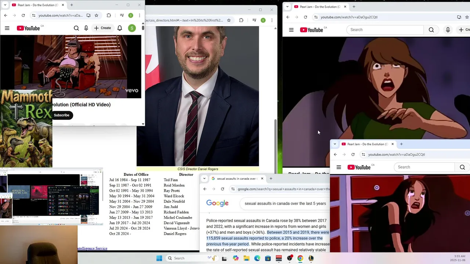Click install app icon in top-left address bar
Viewport: 470px width, 264px height.
(88, 15)
